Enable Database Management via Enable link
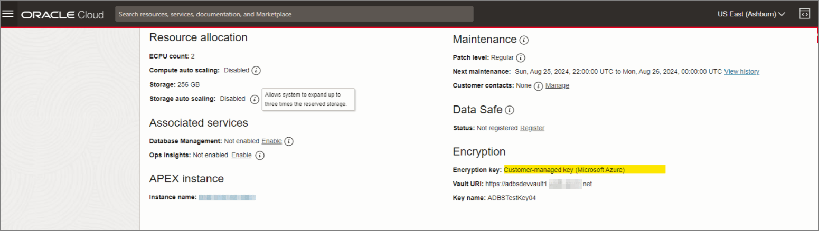 pos(271,141)
